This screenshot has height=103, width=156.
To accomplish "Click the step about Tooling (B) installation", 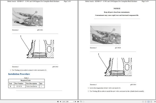I will [116, 91].
